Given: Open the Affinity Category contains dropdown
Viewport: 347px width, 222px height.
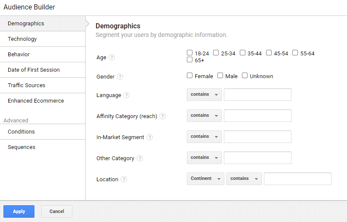Looking at the screenshot, I should click(x=204, y=116).
